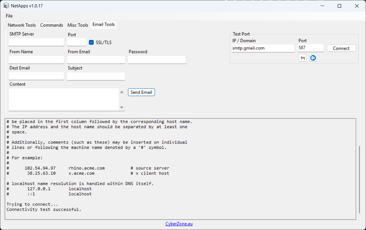Click the Send Email button
The image size is (366, 230).
(141, 92)
